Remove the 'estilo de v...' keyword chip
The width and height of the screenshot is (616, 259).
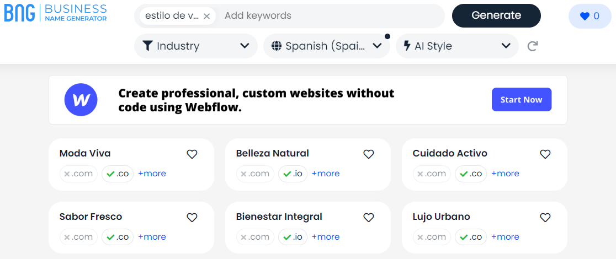point(206,16)
